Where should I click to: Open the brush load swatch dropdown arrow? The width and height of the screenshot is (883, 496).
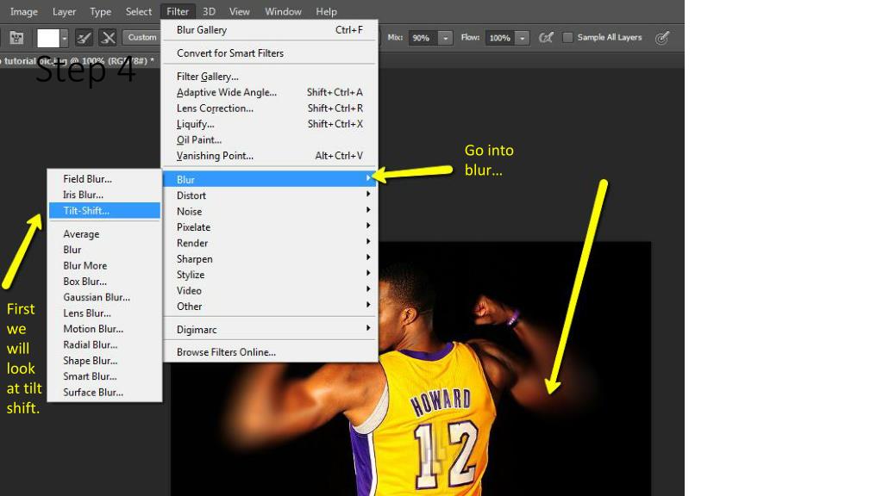click(64, 38)
